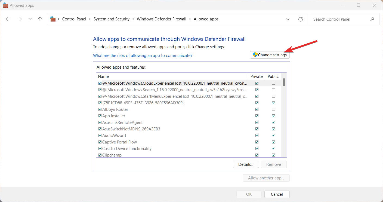Click the Search Control Panel field
The width and height of the screenshot is (383, 202).
tap(345, 19)
